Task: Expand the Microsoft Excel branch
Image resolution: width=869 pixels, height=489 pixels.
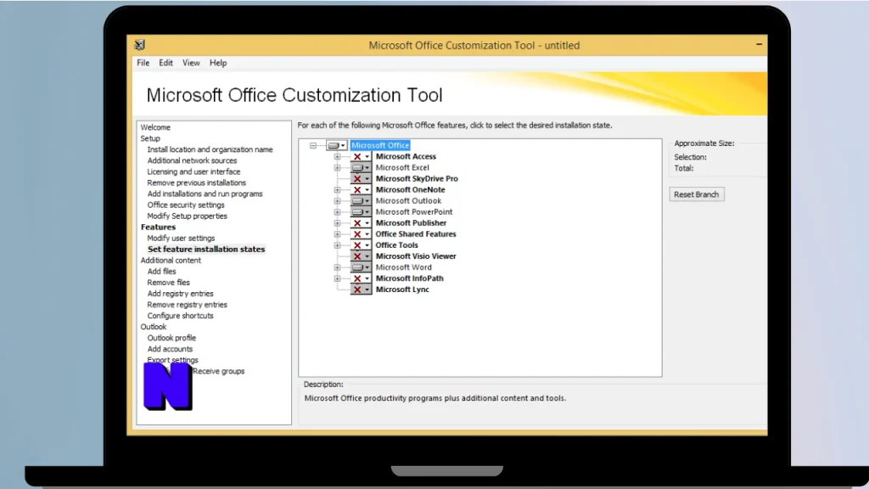Action: [337, 167]
